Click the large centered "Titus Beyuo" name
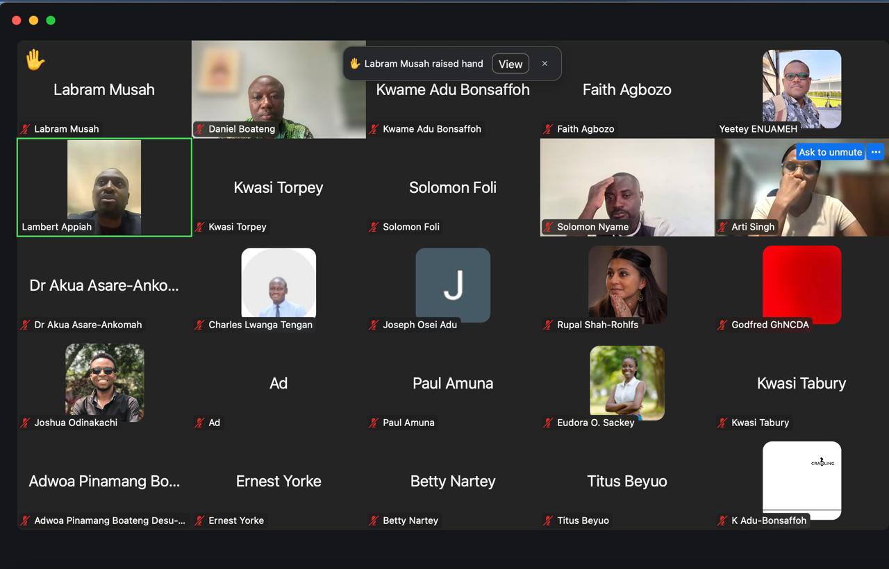889x569 pixels. point(627,481)
